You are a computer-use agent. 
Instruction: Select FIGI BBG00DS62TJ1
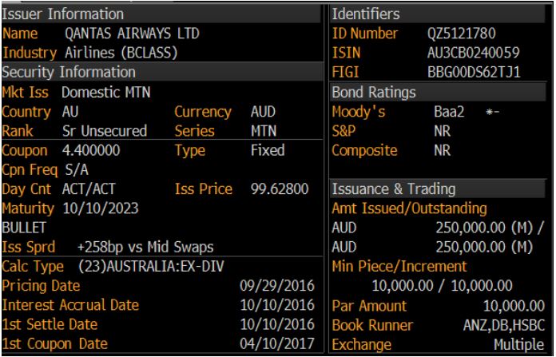point(474,73)
